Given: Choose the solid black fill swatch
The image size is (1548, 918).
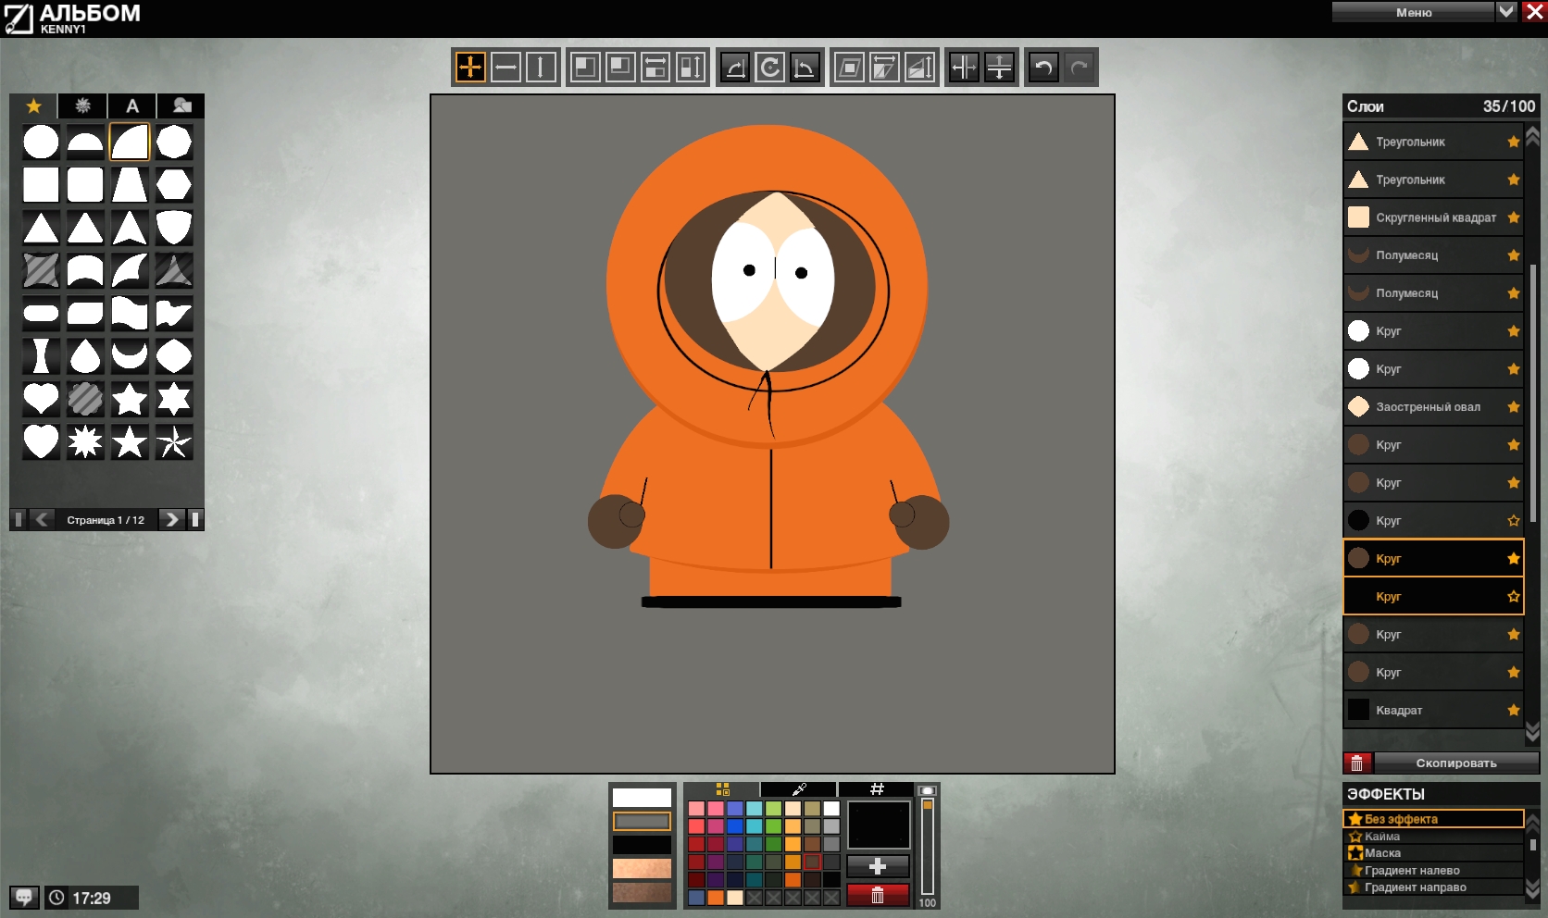Looking at the screenshot, I should click(x=642, y=845).
